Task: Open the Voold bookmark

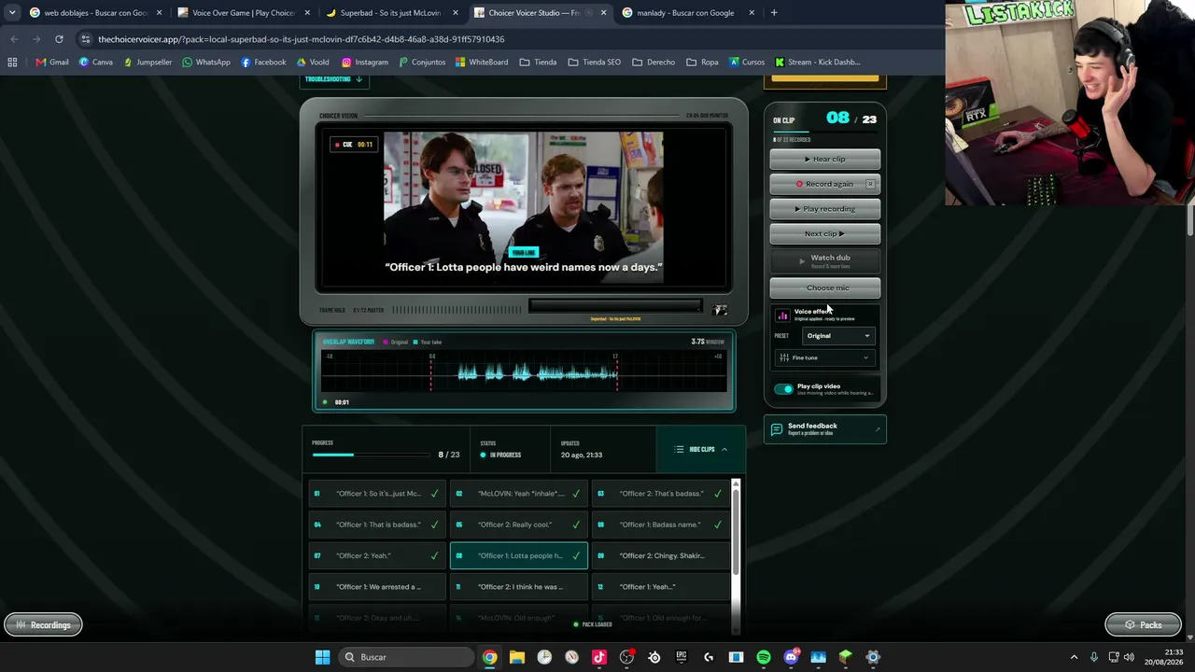Action: pyautogui.click(x=313, y=63)
